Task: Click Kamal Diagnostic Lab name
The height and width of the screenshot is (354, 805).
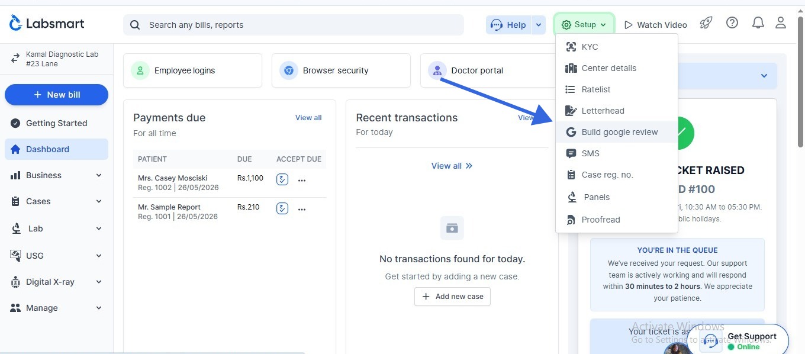Action: pyautogui.click(x=62, y=54)
